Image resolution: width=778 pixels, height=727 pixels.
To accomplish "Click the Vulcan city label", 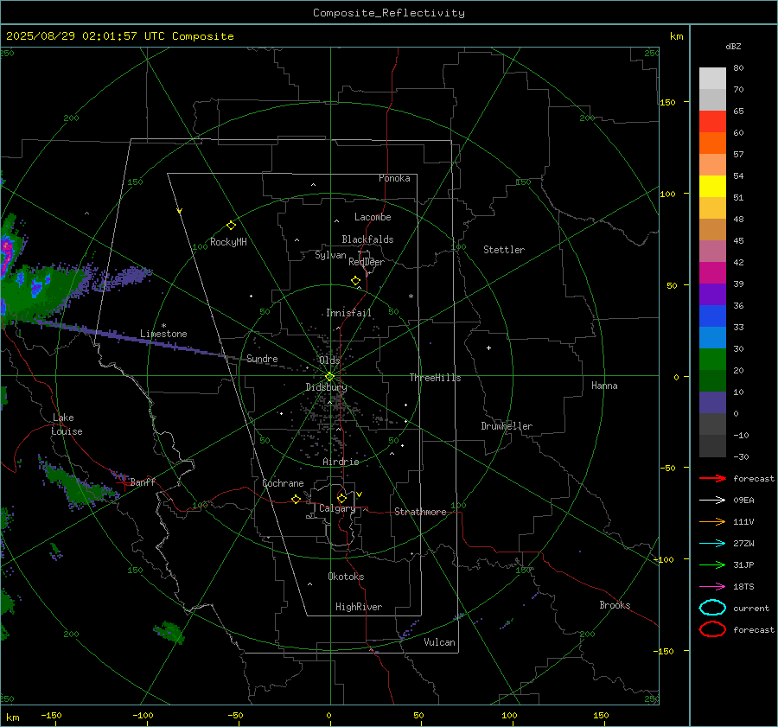I will coord(439,642).
